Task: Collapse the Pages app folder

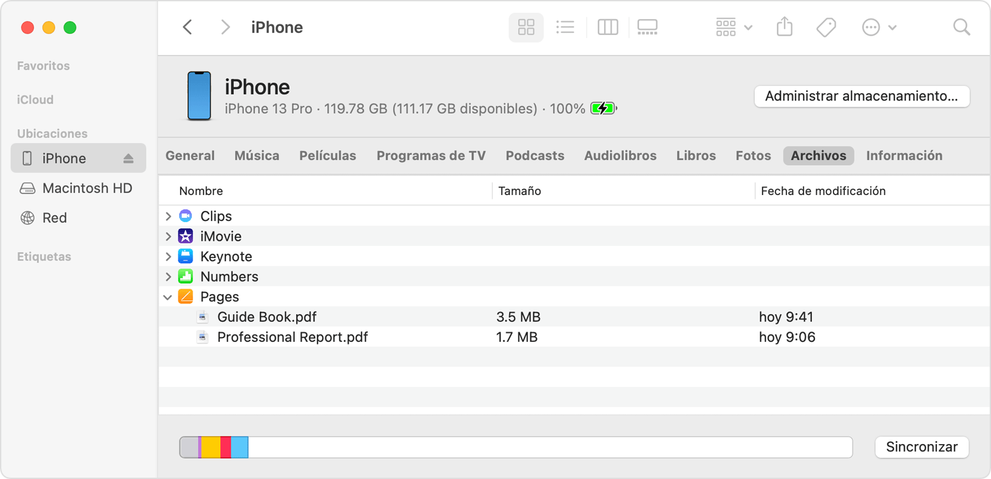Action: point(168,297)
